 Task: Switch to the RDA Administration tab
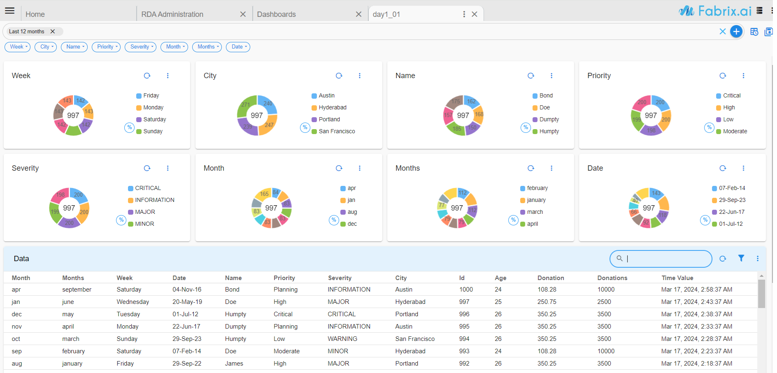pyautogui.click(x=172, y=14)
